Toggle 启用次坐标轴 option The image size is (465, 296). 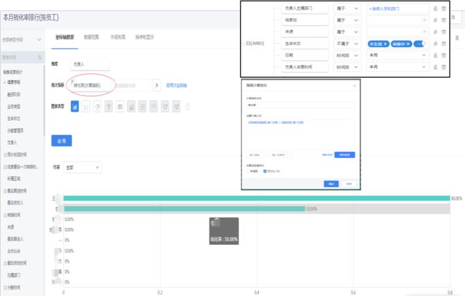click(x=176, y=85)
